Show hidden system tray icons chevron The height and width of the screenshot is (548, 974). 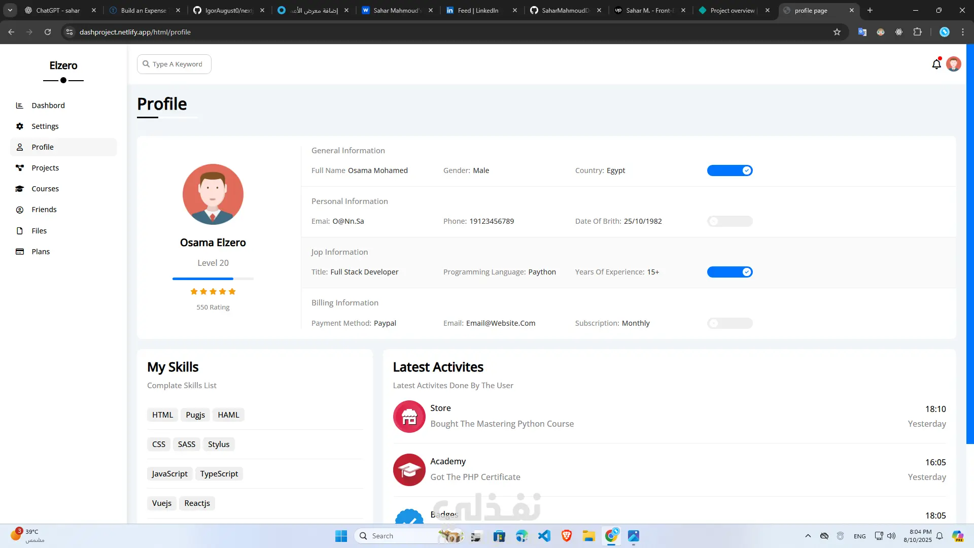pos(808,536)
